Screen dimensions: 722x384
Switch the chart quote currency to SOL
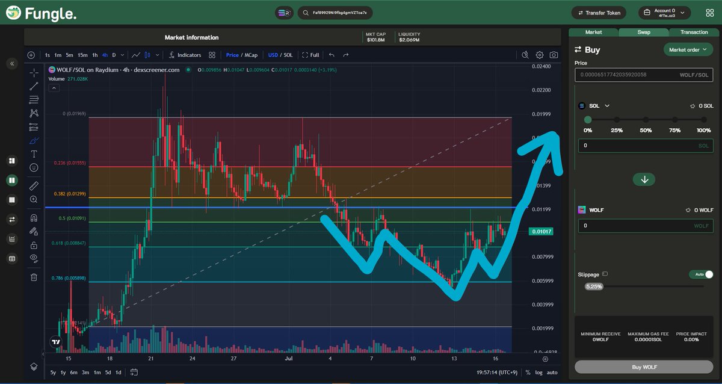(x=288, y=55)
